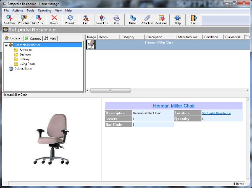Click the list's right scroll arrow

(x=248, y=90)
